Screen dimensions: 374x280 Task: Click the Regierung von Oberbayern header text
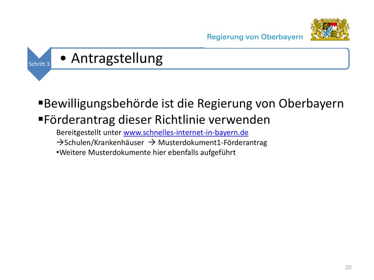pos(255,37)
